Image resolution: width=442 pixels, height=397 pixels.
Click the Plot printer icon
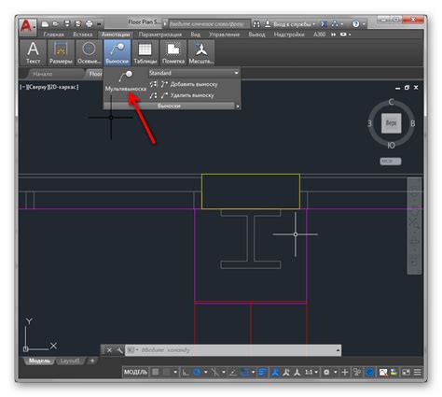89,23
